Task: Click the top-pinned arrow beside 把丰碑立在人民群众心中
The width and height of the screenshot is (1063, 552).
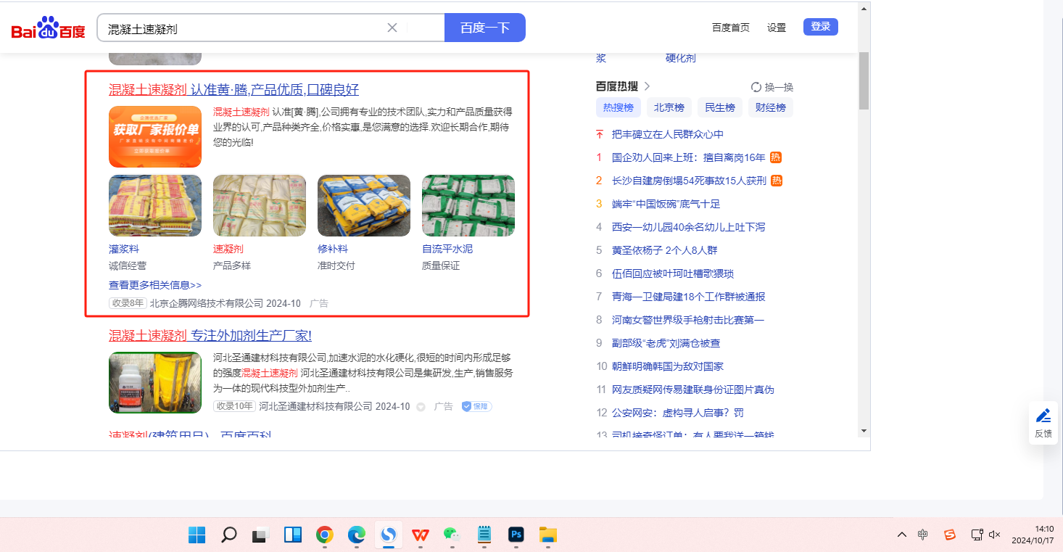Action: pos(600,134)
